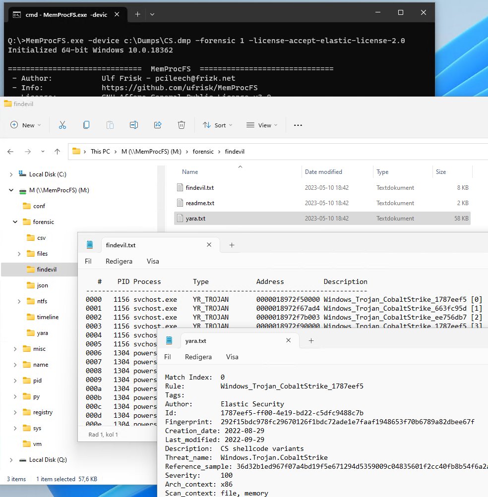The image size is (488, 497).
Task: Open the New dropdown in Explorer toolbar
Action: [26, 125]
